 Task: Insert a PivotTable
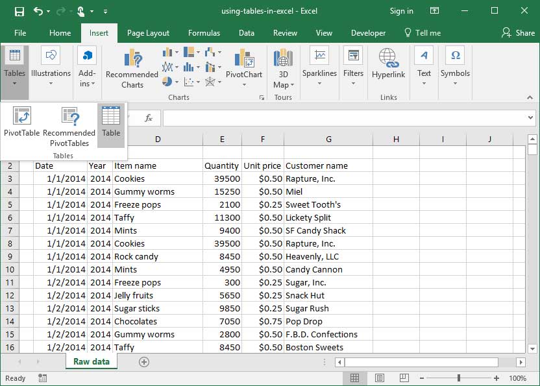coord(21,122)
